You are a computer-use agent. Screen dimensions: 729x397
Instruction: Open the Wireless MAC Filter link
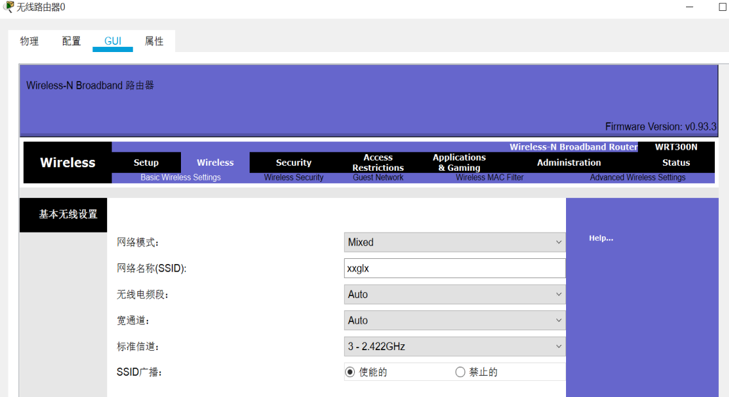tap(490, 177)
